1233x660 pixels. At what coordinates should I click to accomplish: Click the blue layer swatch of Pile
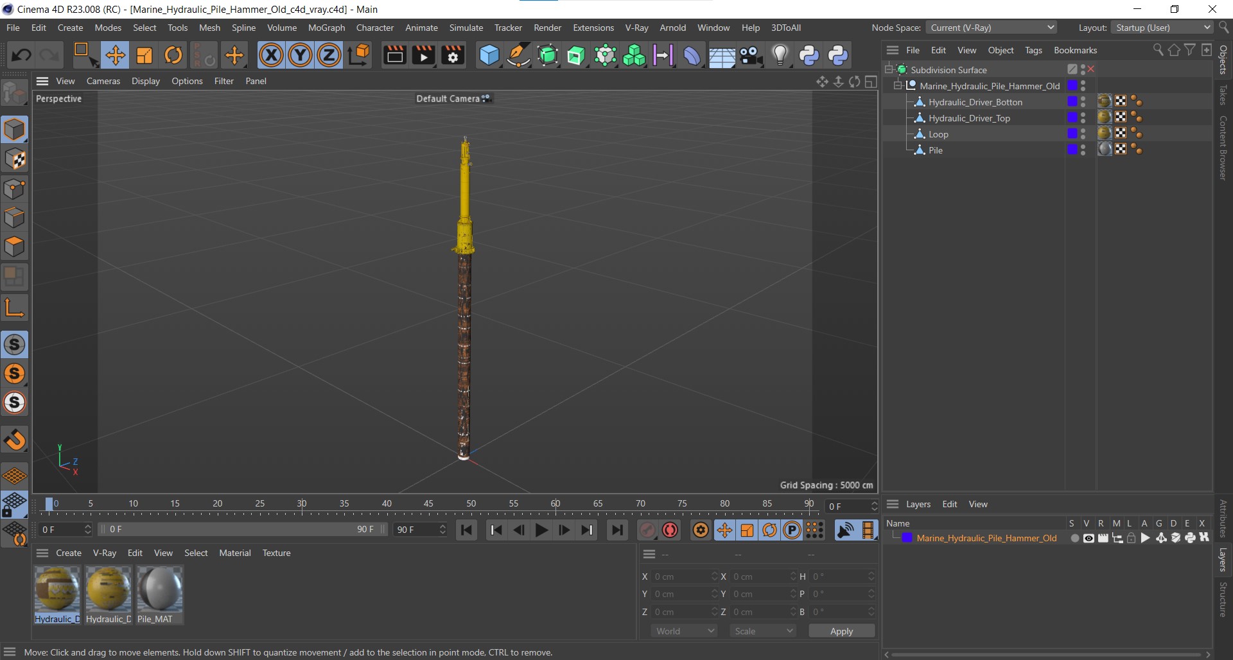point(1072,149)
